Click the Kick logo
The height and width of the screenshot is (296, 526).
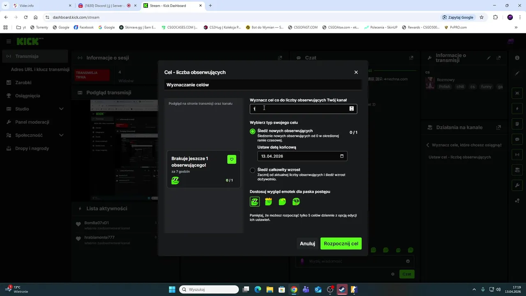click(x=30, y=42)
